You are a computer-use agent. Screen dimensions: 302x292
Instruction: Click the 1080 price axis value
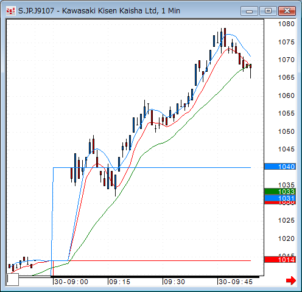point(286,24)
